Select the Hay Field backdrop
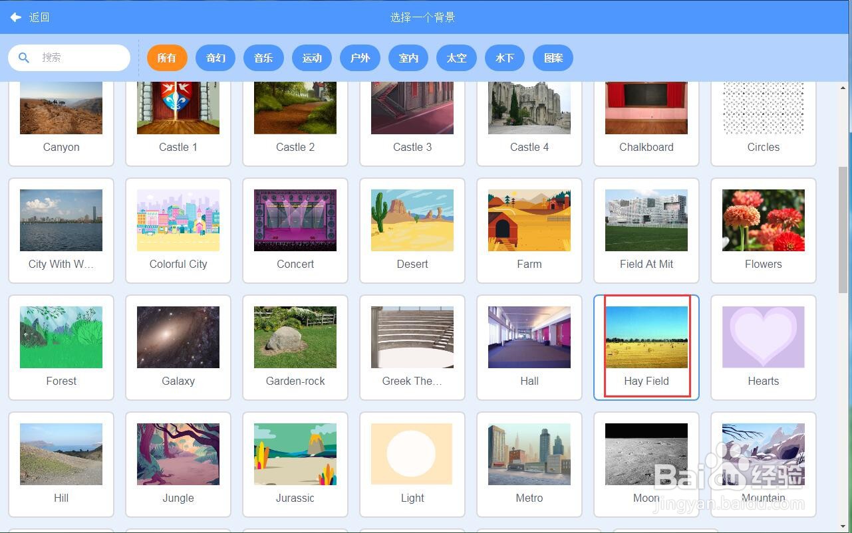Screen dimensions: 852x533 click(x=646, y=348)
